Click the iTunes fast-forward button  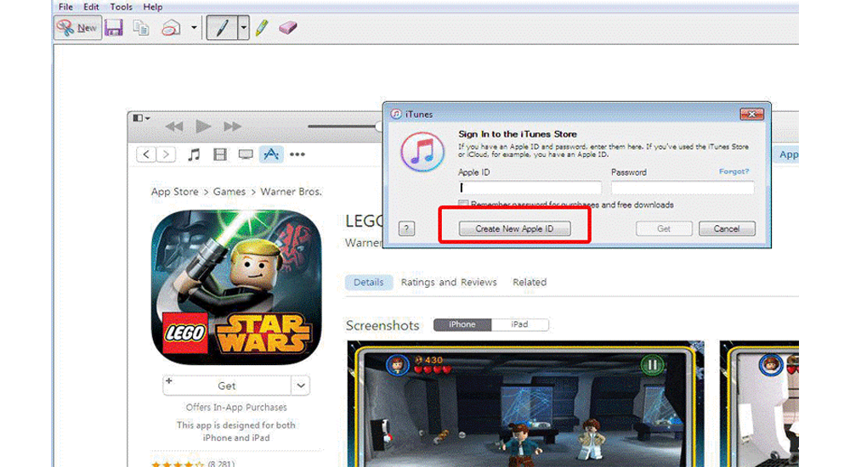(233, 127)
